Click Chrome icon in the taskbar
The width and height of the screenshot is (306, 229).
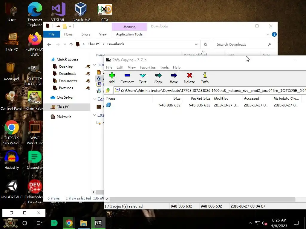tap(69, 223)
